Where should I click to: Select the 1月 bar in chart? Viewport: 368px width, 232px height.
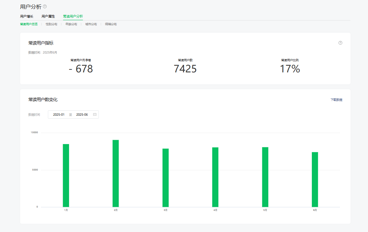click(66, 175)
